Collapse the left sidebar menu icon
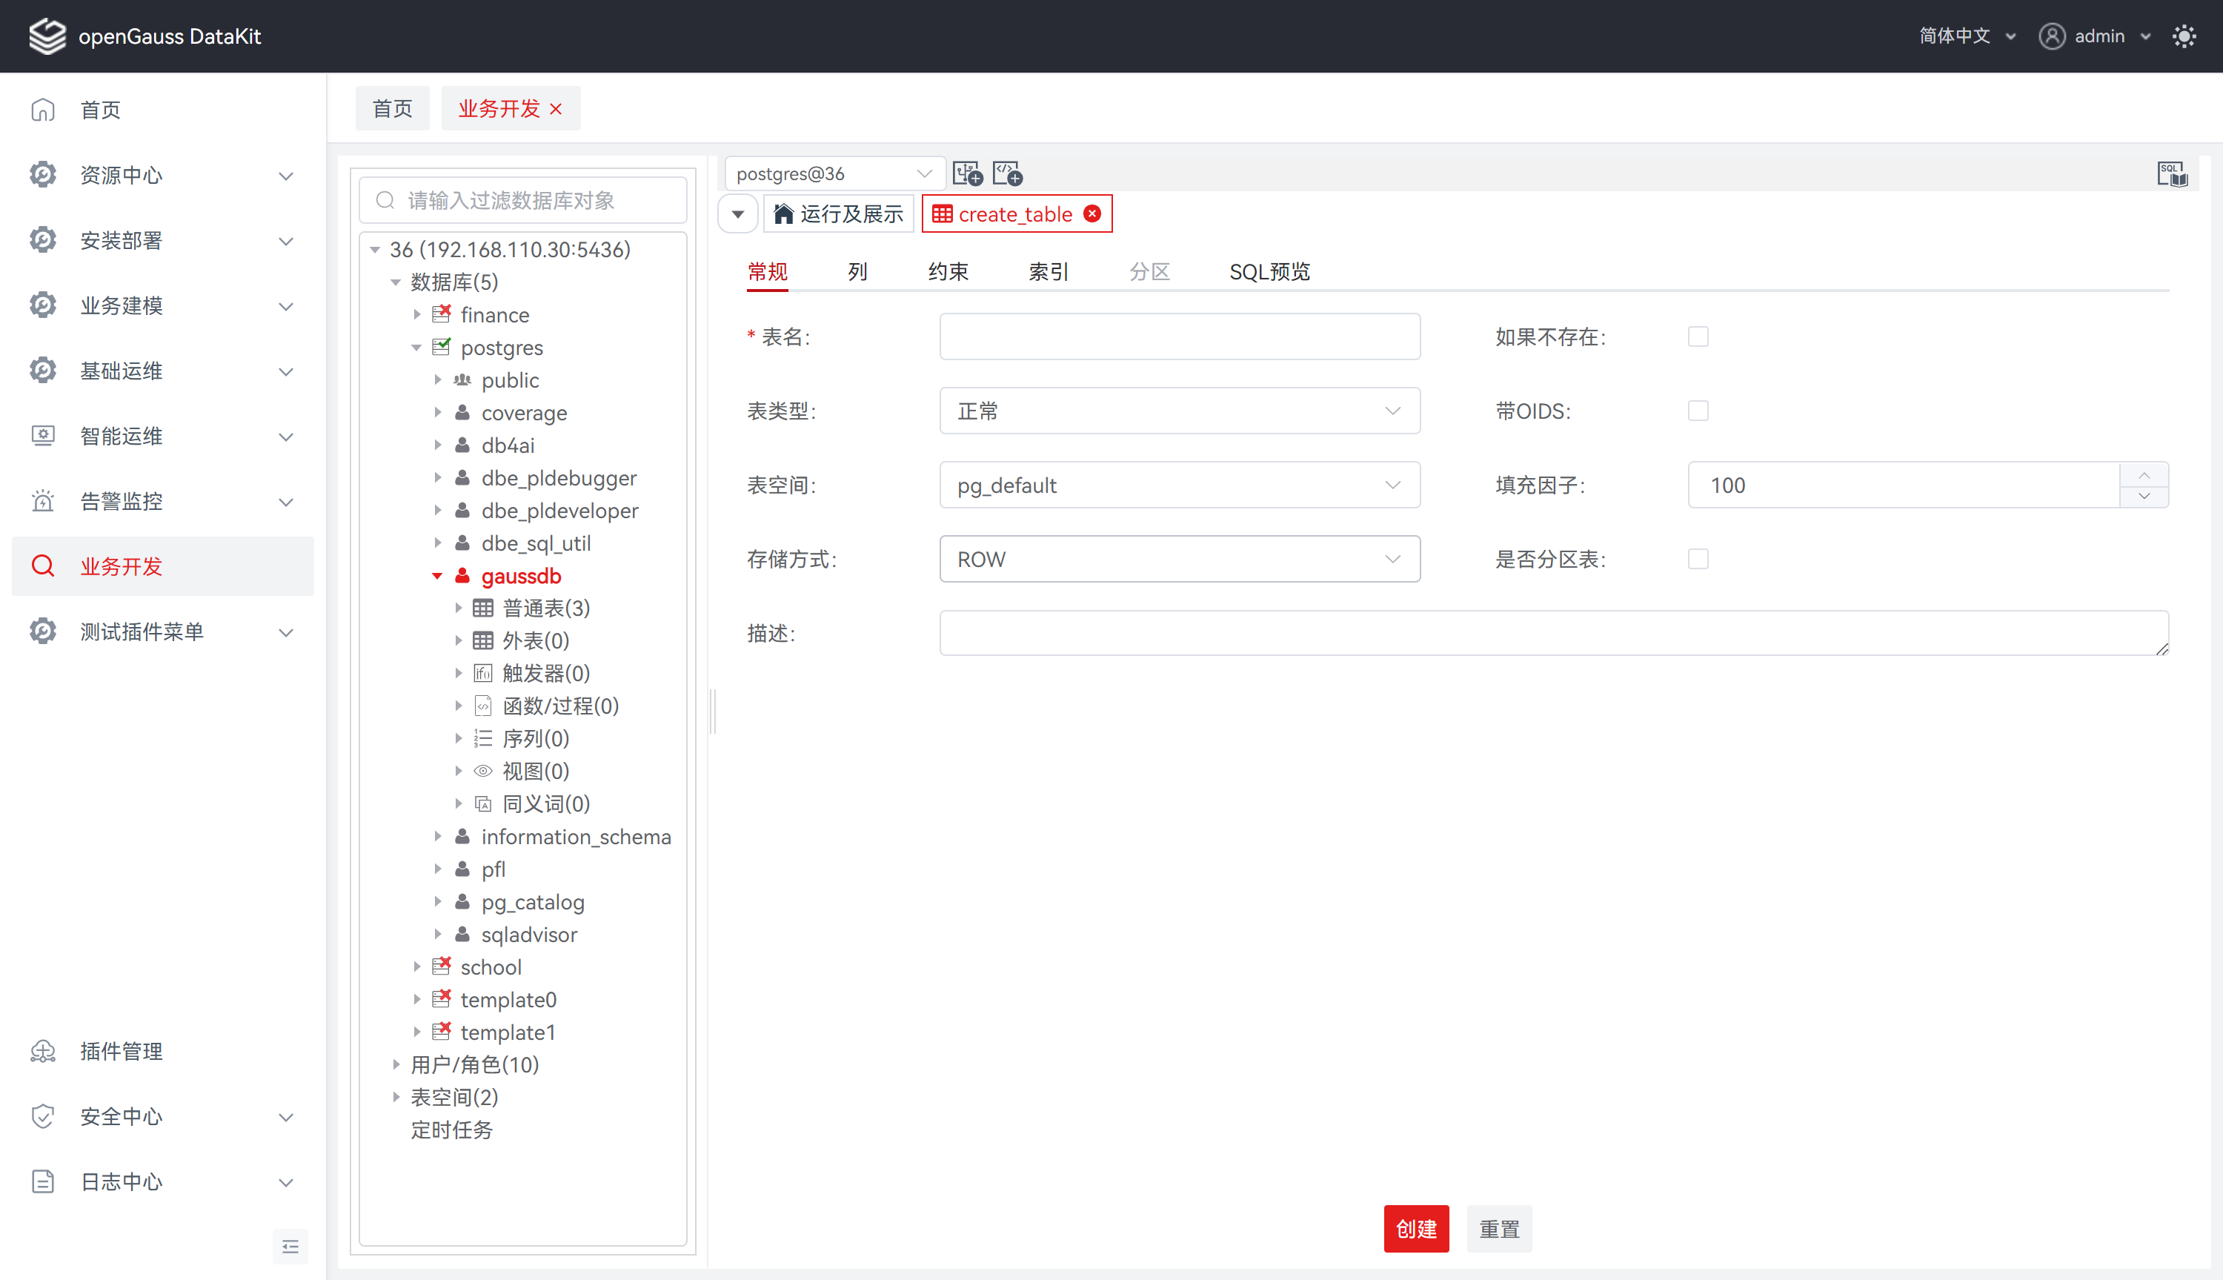The height and width of the screenshot is (1280, 2223). [290, 1247]
